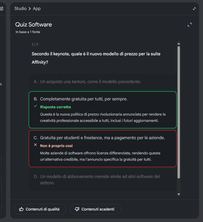This screenshot has width=203, height=222.
Task: Click the Quiz Software title
Action: click(x=34, y=25)
